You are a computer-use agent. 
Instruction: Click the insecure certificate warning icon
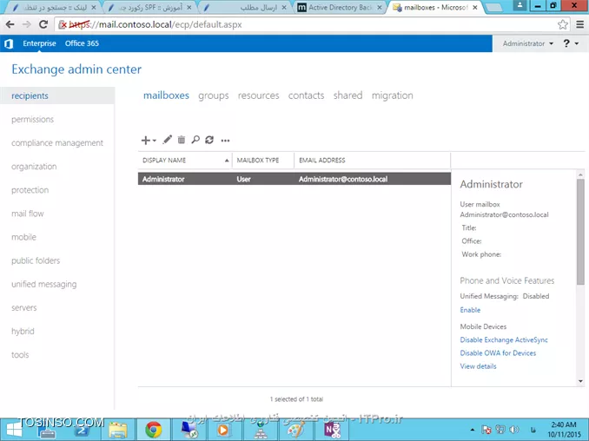pos(63,25)
